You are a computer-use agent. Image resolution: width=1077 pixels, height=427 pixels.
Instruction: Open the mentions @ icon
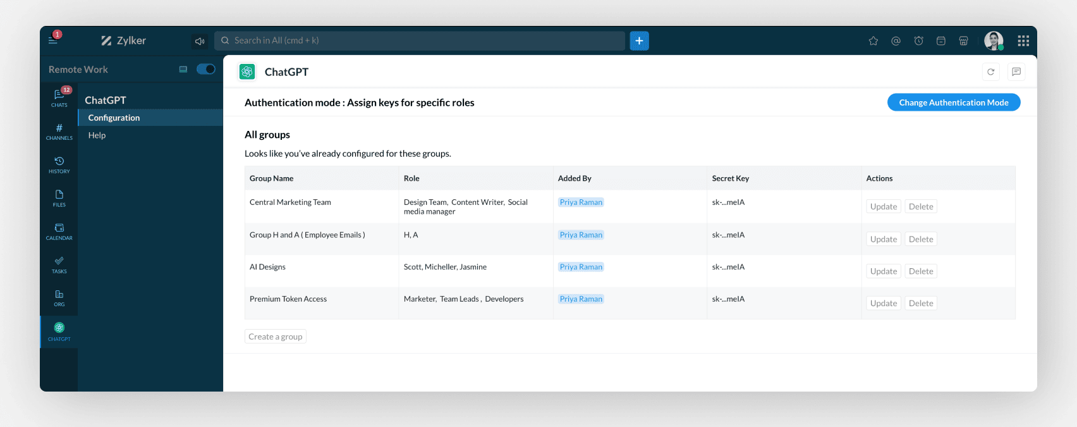(896, 41)
